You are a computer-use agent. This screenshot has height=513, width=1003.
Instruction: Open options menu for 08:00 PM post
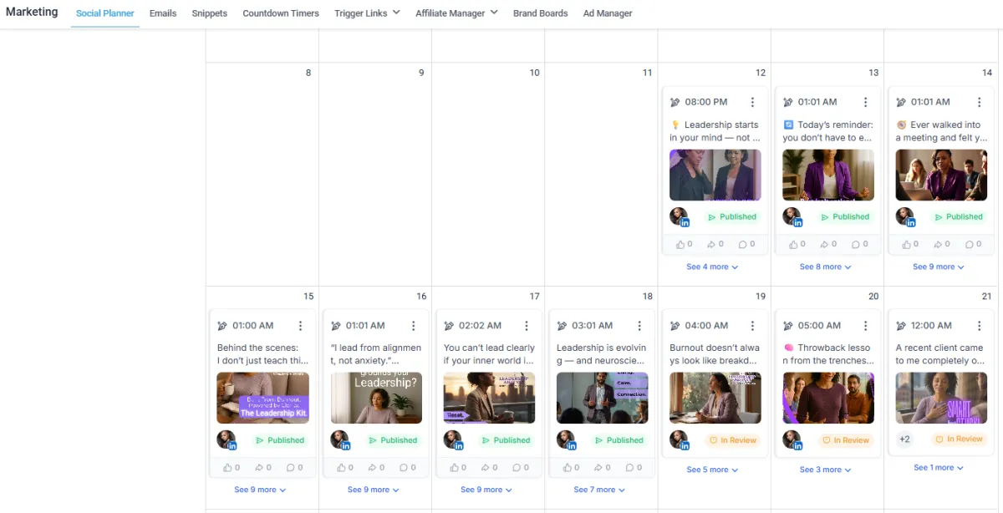point(752,102)
